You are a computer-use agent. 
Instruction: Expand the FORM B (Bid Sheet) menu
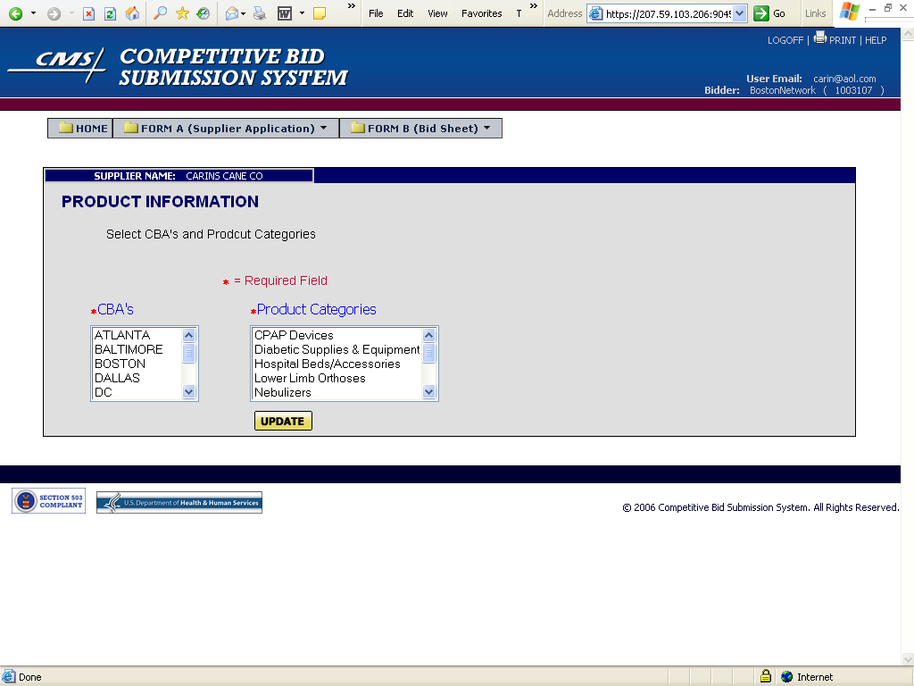tap(421, 129)
